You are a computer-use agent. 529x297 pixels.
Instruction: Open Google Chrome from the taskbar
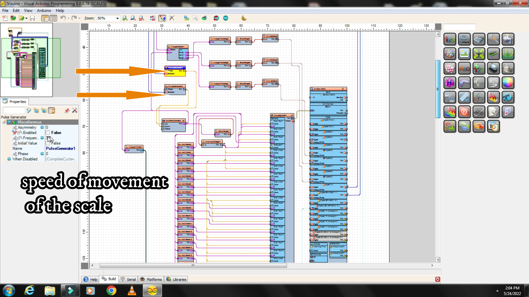[x=111, y=290]
